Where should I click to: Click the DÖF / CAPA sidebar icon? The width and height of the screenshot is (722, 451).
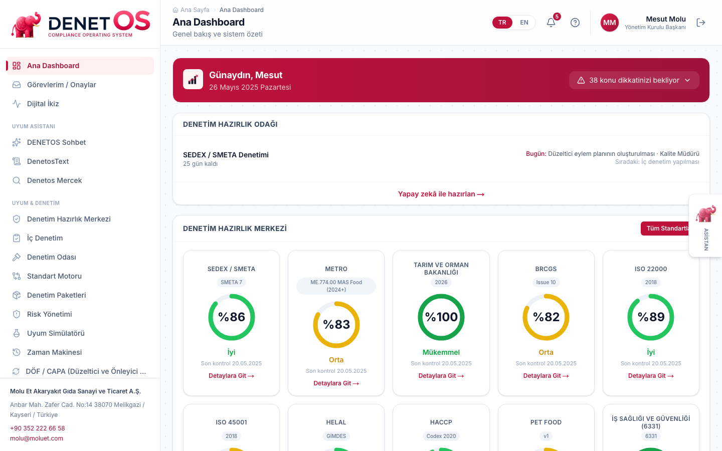17,371
